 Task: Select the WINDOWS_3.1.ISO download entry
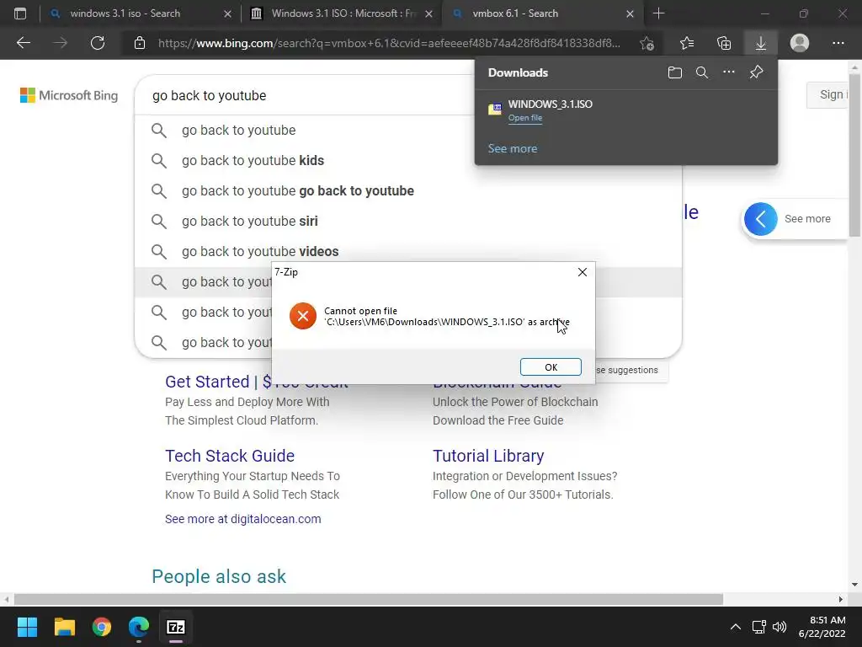tap(625, 110)
